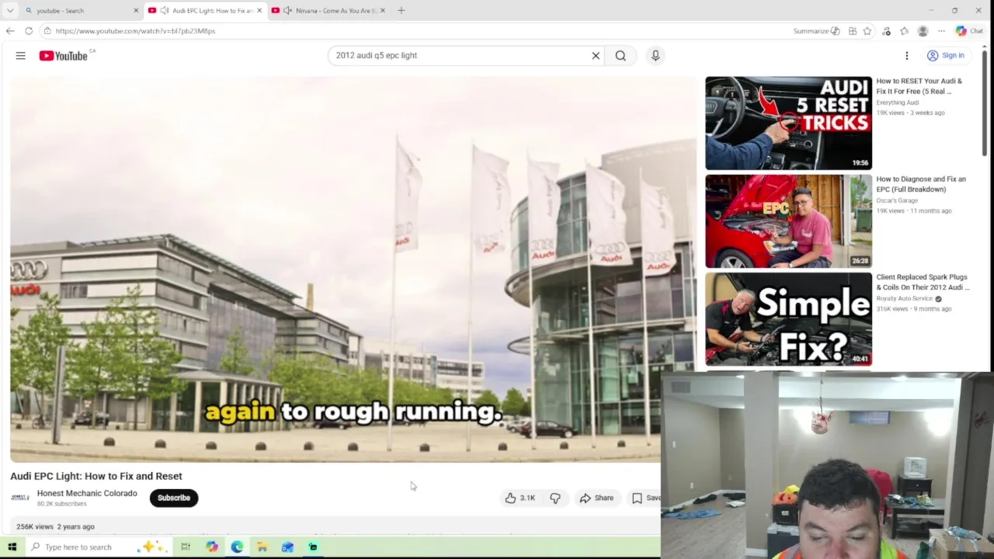
Task: Open the browser profile avatar
Action: (x=923, y=31)
